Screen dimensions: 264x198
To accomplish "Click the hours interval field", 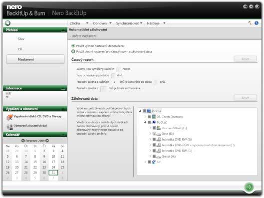I will (x=119, y=69).
